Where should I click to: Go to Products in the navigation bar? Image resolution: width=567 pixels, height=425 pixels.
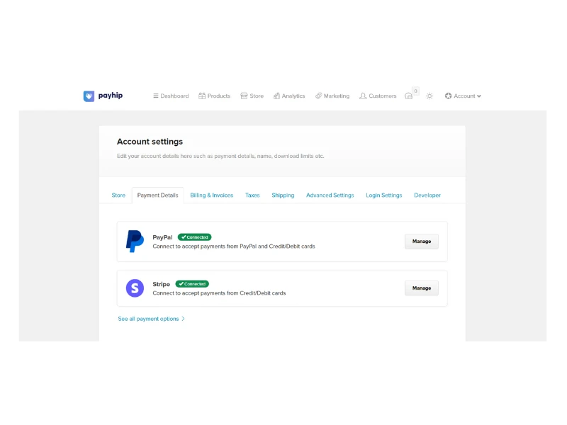tap(214, 96)
